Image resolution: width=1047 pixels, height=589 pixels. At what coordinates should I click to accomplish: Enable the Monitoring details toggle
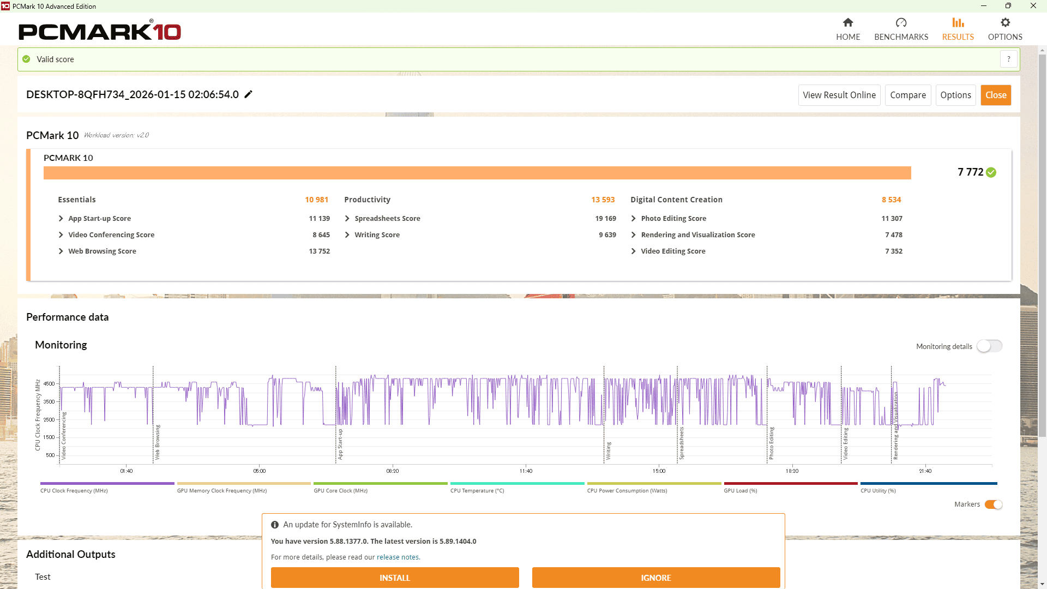[989, 346]
